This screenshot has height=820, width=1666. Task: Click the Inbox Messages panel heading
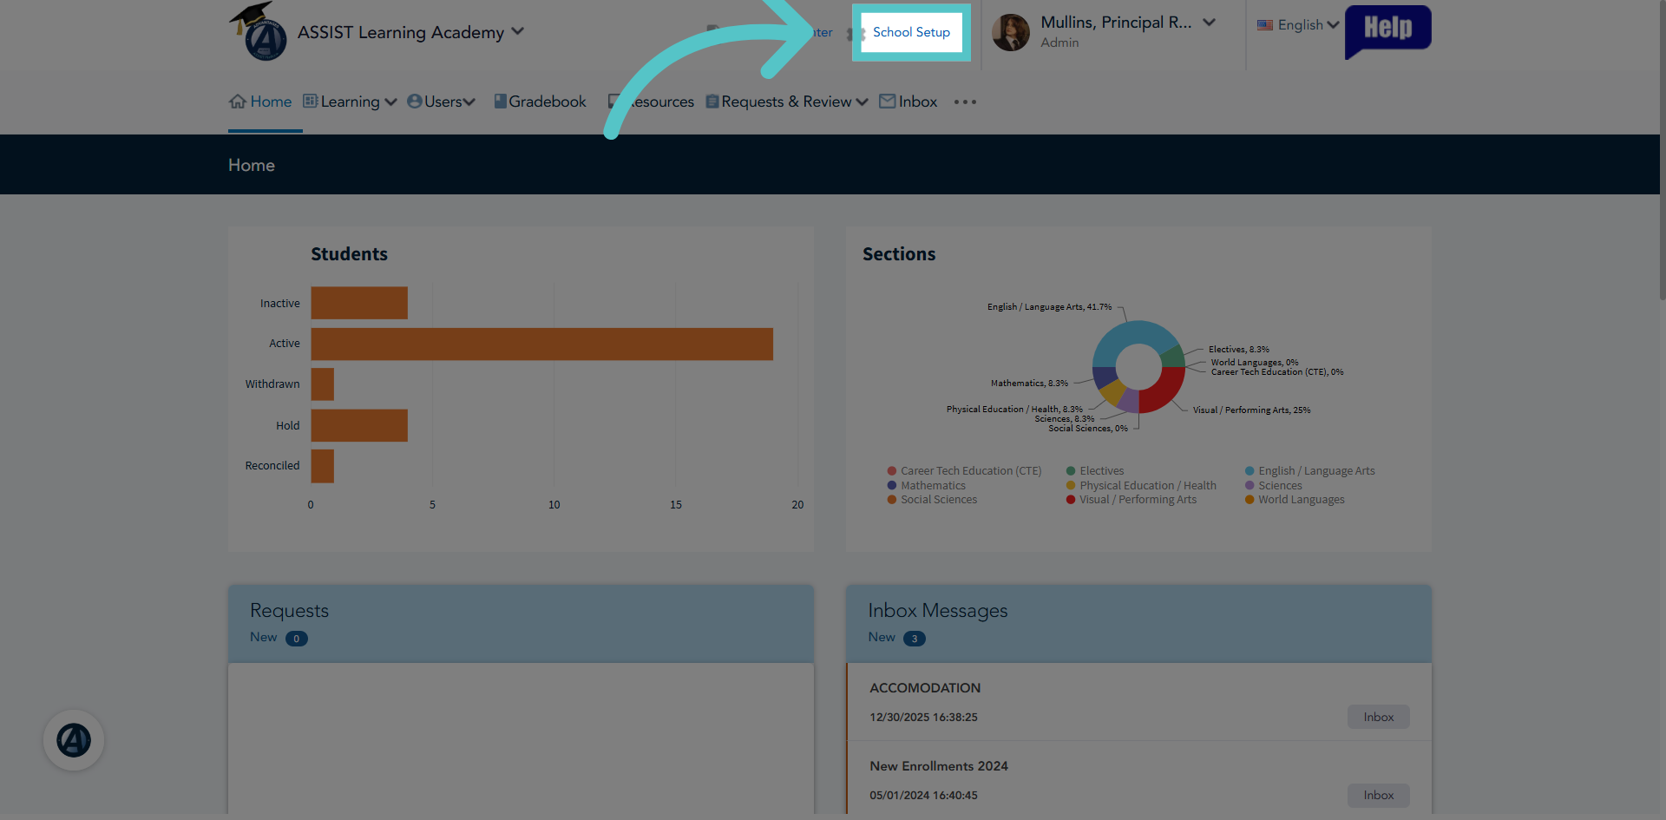pos(938,611)
